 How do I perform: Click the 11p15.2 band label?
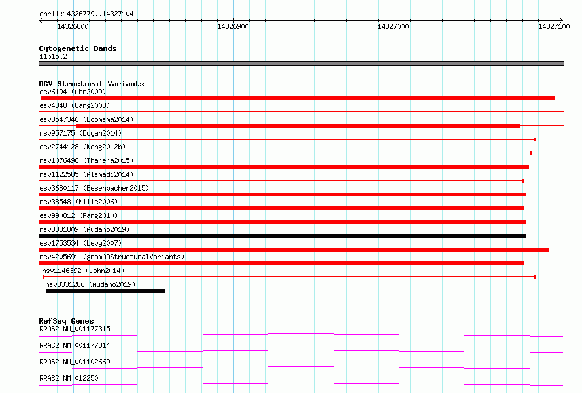coord(53,56)
